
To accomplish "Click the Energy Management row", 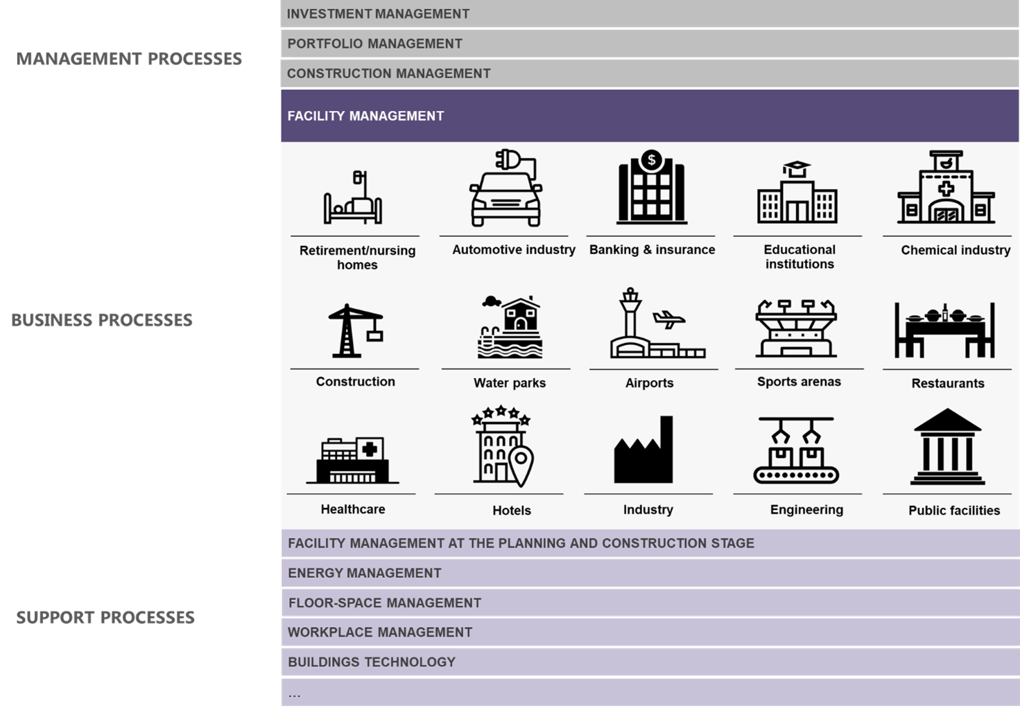I will (649, 573).
